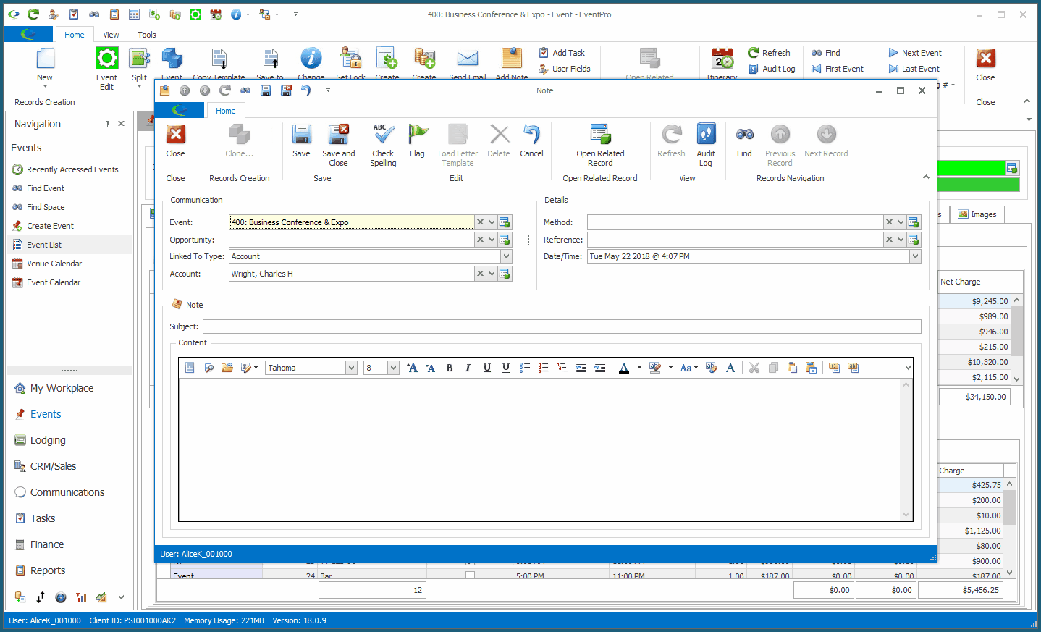This screenshot has height=632, width=1041.
Task: Click the New record icon in main ribbon
Action: click(45, 60)
